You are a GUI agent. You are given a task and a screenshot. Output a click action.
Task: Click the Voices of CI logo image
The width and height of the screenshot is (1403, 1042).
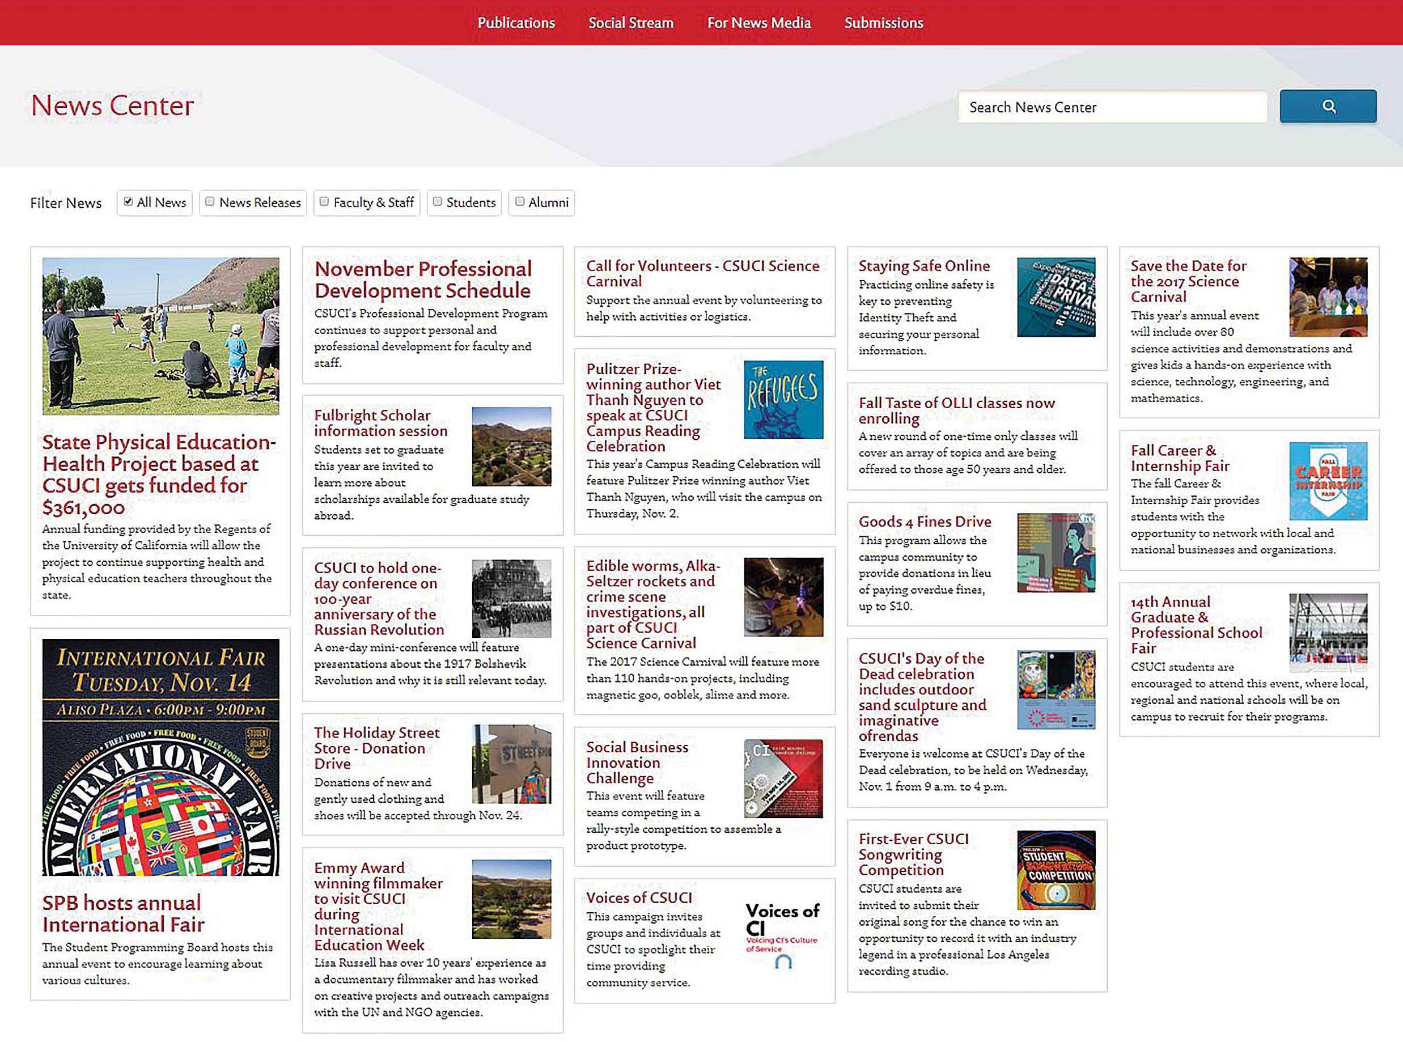tap(782, 935)
